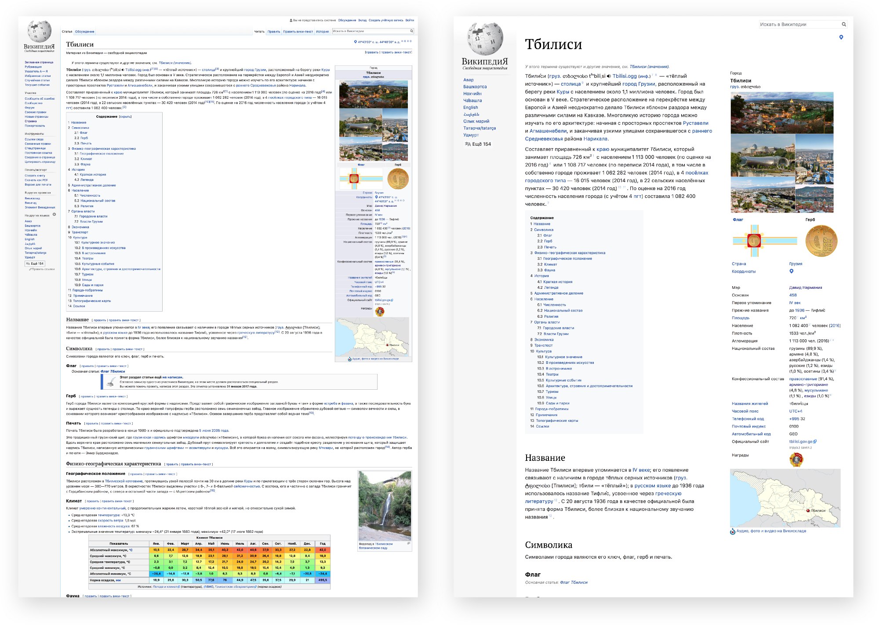Click the pin icon in right infobox Координаты row
Screen dimensions: 879x625
(x=792, y=271)
